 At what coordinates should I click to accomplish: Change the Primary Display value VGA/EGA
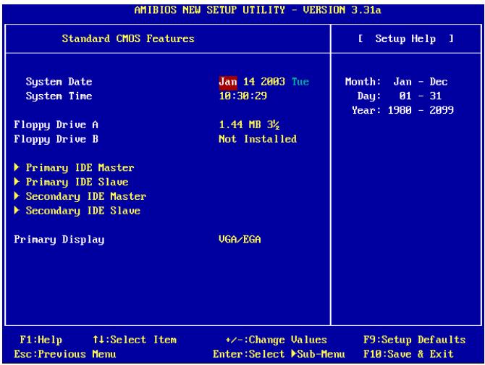point(240,240)
